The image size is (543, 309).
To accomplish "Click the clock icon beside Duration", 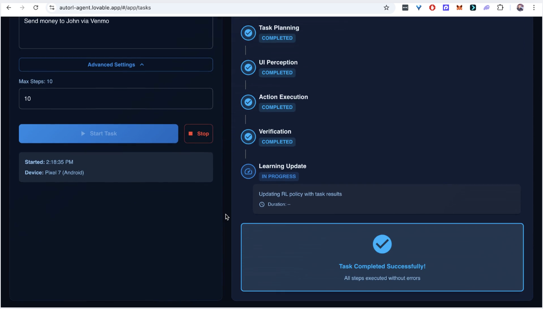I will tap(262, 204).
